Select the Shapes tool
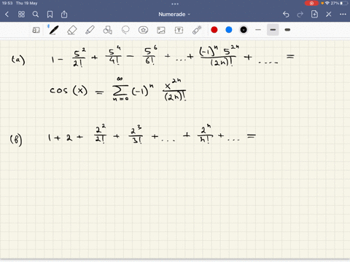Viewport: 350px width, 262px height. [x=108, y=30]
